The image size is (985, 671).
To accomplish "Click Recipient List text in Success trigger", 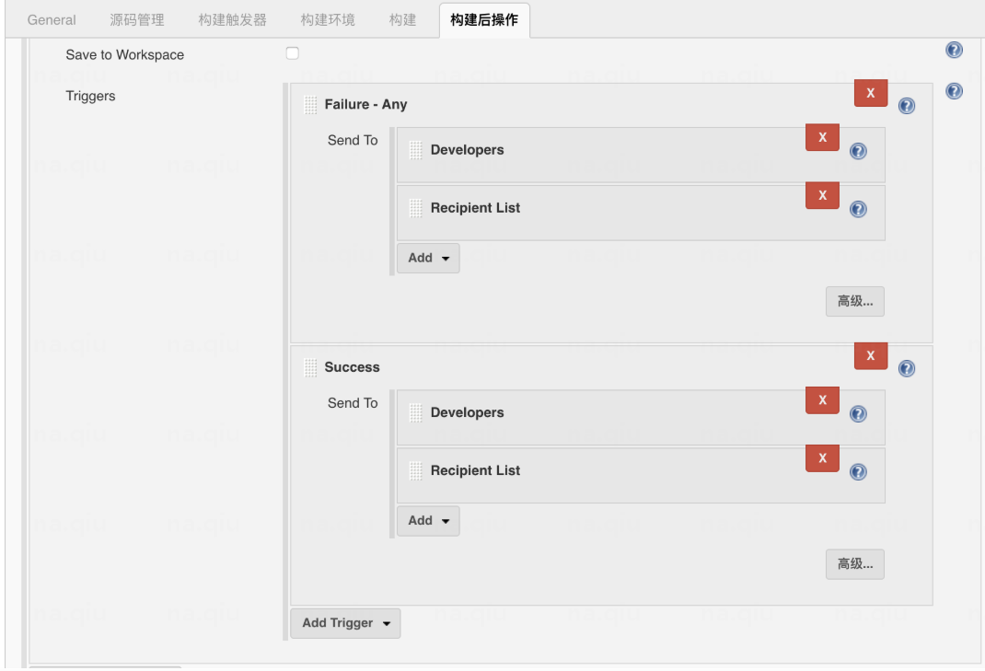I will [475, 470].
